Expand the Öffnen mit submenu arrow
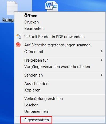Image resolution: width=106 pixels, height=124 pixels. 102,51
